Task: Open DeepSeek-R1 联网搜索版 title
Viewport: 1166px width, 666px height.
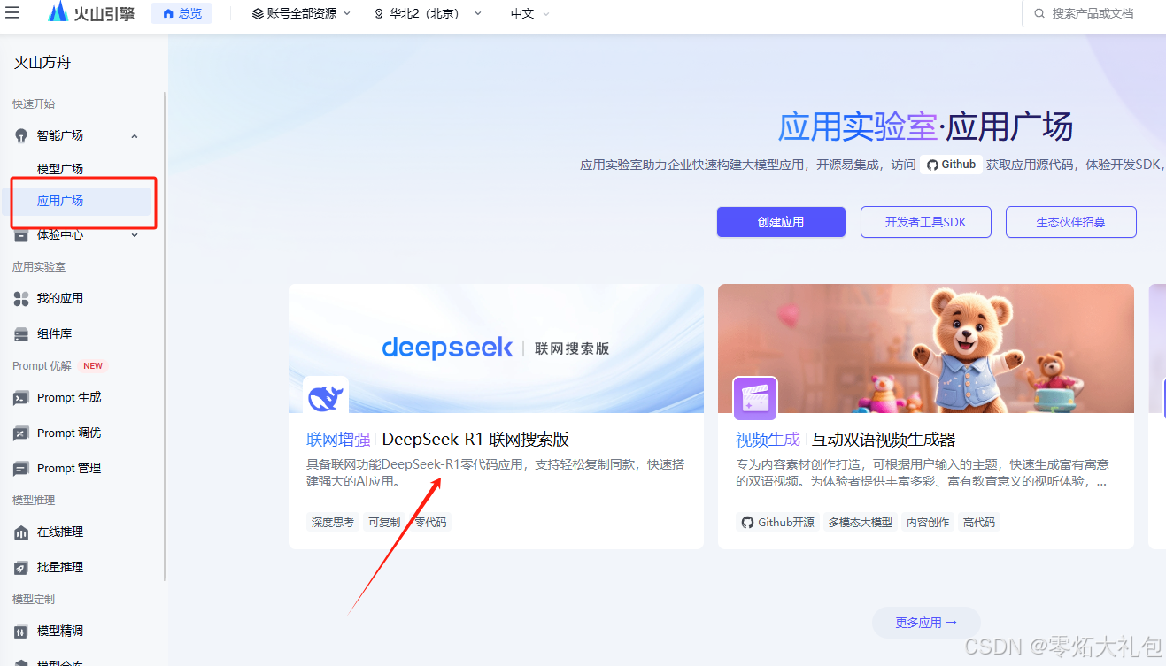Action: pyautogui.click(x=475, y=440)
